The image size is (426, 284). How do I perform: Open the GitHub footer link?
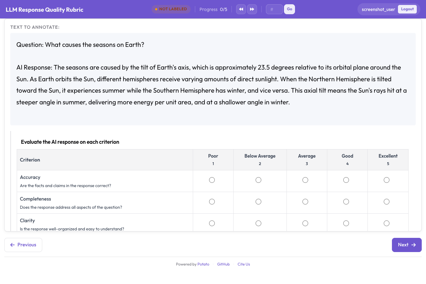point(223,264)
